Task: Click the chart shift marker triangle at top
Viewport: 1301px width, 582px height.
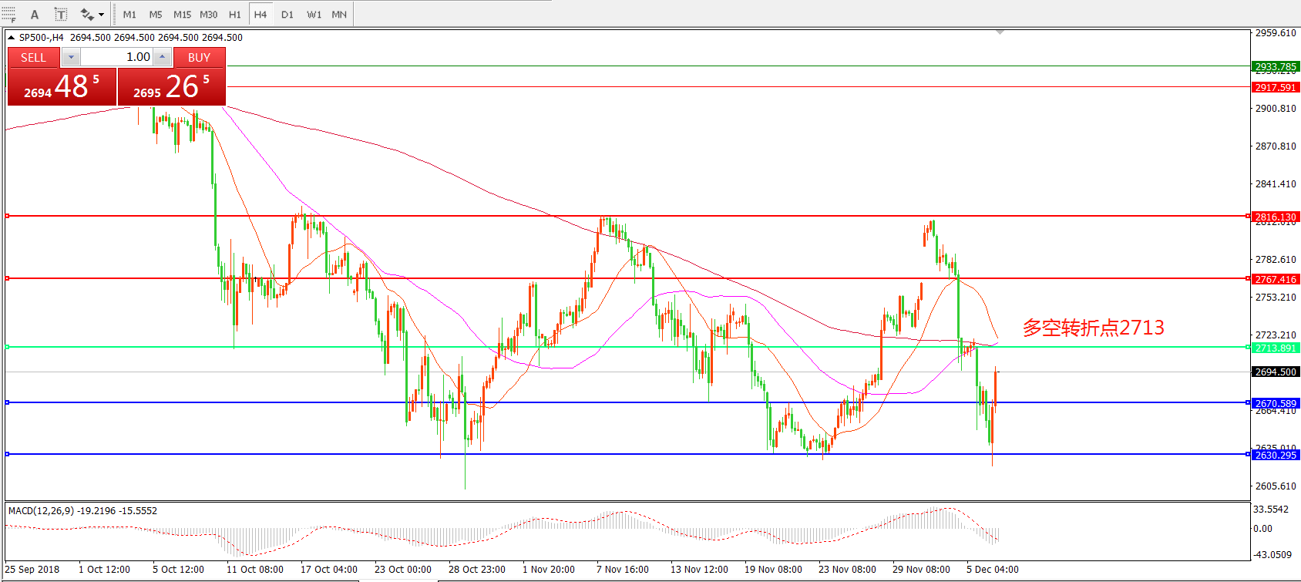Action: click(1000, 32)
